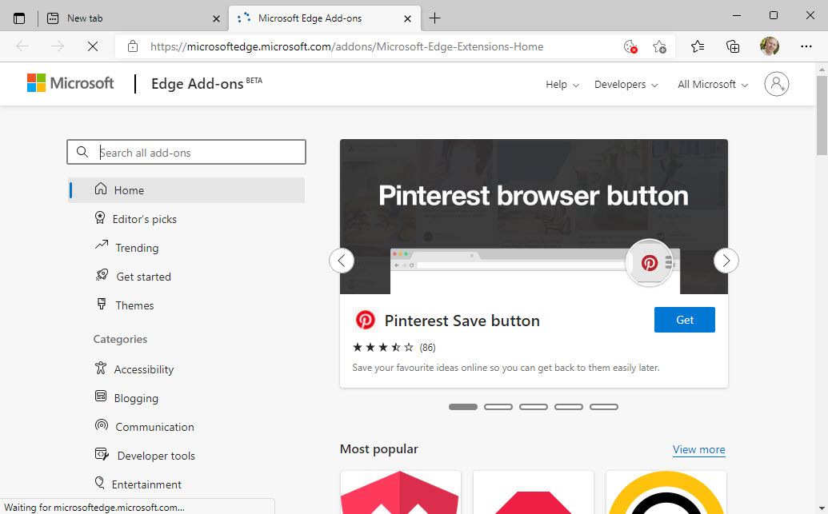Go to Home in sidebar

click(187, 190)
